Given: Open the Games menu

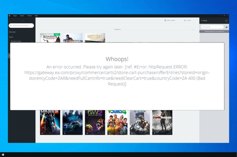Looking at the screenshot, I should (x=22, y=16).
